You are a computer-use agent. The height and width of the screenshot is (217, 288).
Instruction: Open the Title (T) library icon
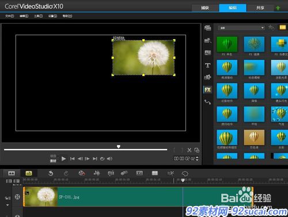pyautogui.click(x=208, y=65)
